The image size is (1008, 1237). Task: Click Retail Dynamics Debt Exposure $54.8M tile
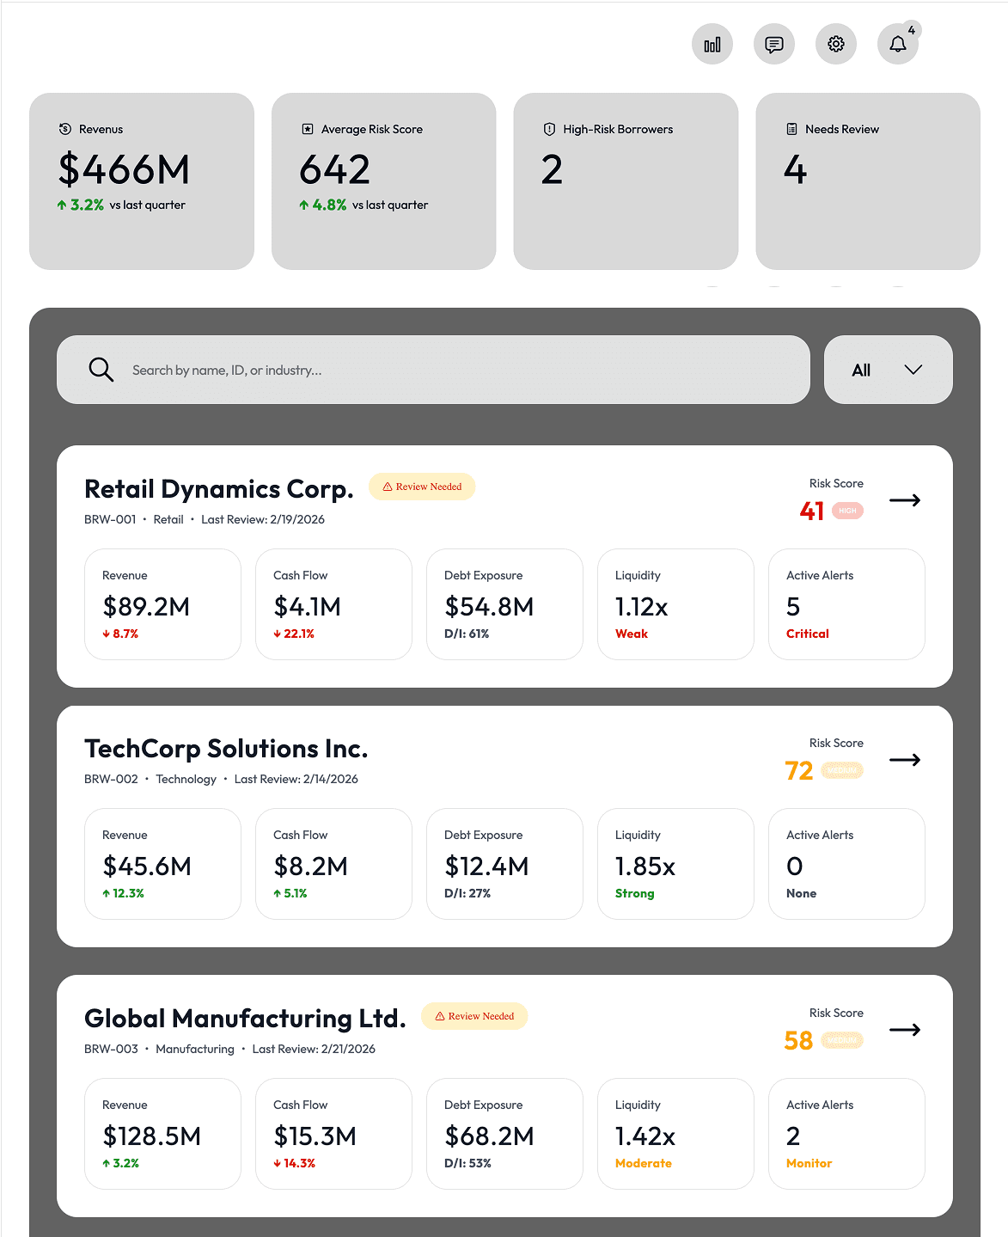point(504,604)
